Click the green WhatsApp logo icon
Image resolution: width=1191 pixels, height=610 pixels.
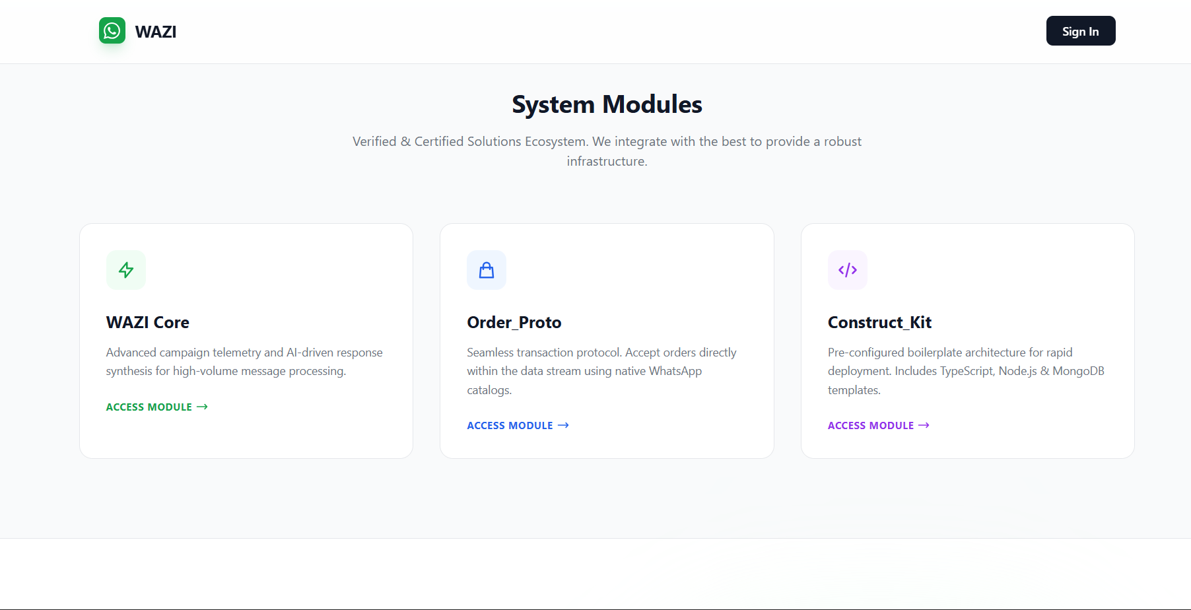[112, 30]
